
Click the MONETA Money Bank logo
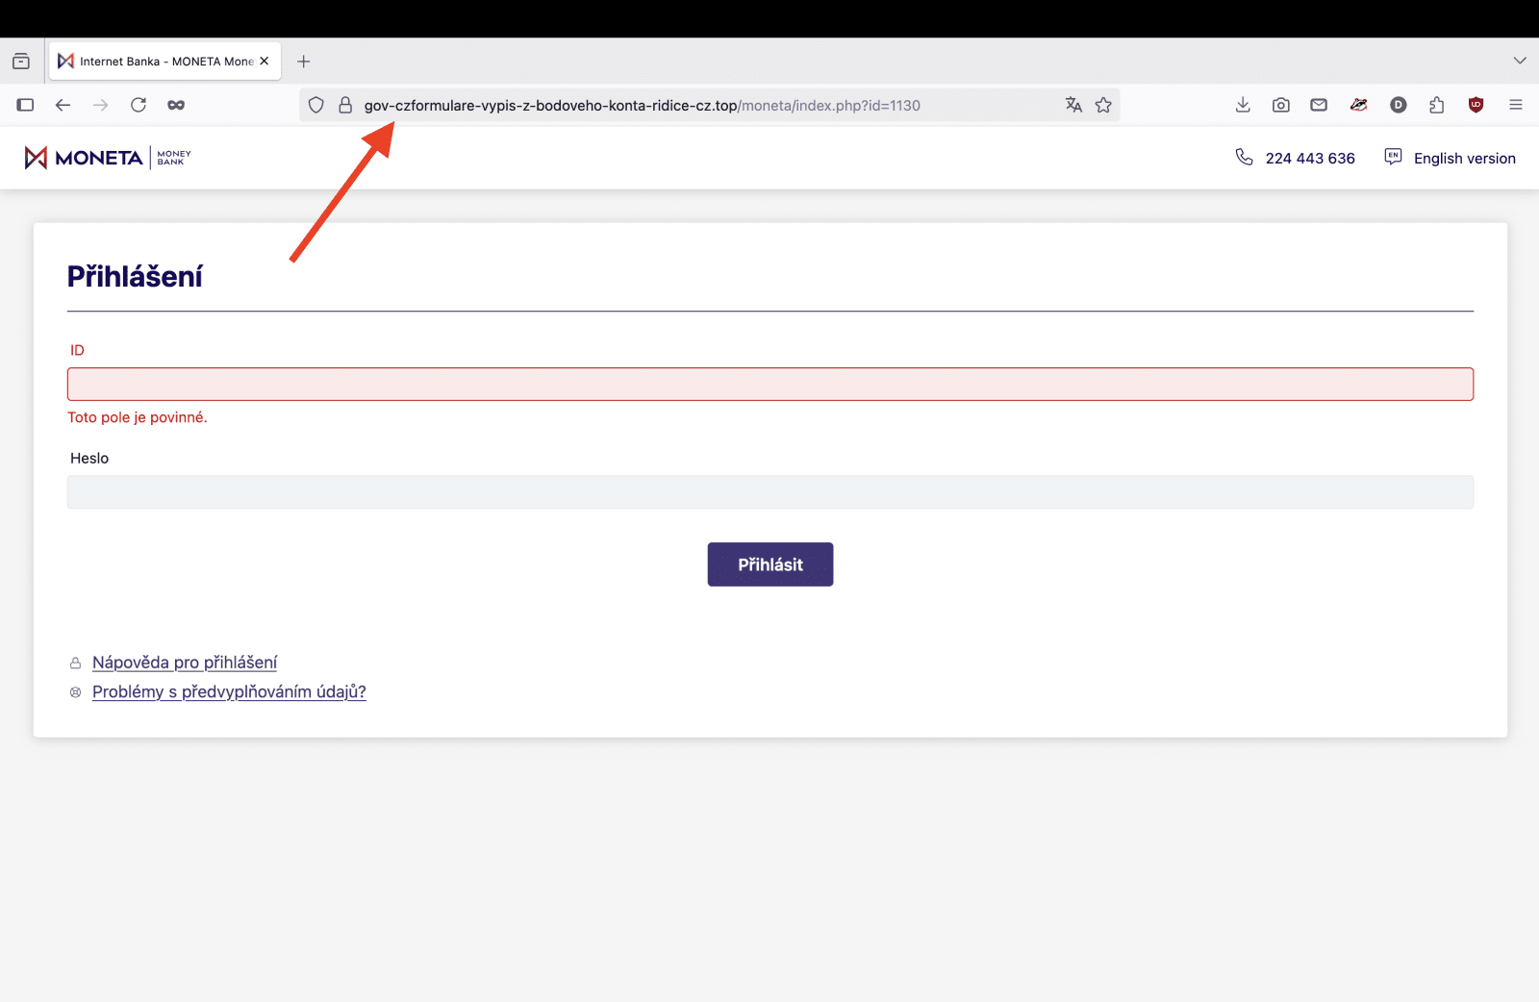[x=108, y=158]
